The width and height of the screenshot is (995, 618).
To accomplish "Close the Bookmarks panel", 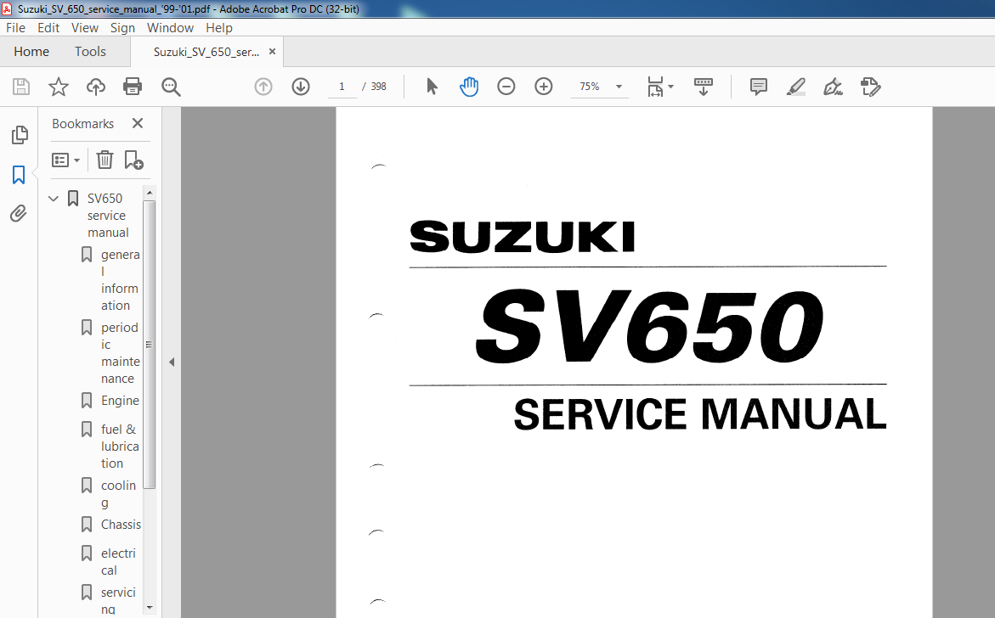I will [138, 123].
